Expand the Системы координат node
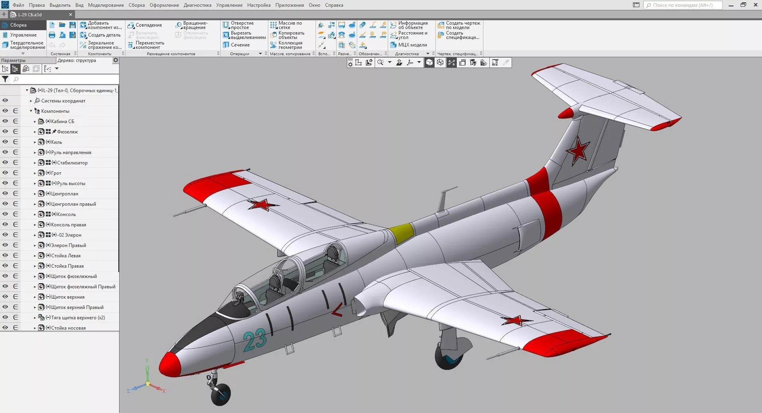This screenshot has height=413, width=762. click(x=31, y=101)
